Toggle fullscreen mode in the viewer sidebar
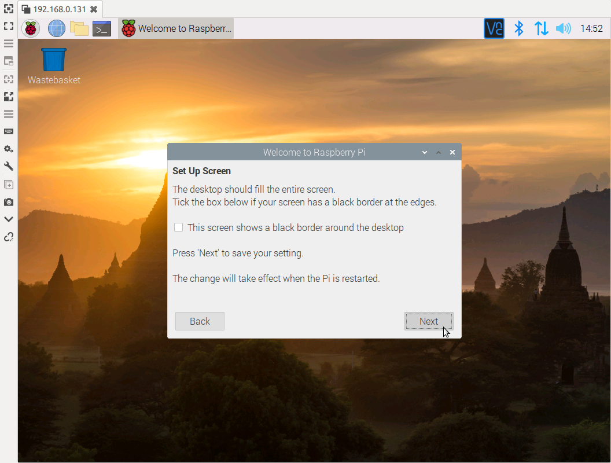611x463 pixels. coord(9,26)
